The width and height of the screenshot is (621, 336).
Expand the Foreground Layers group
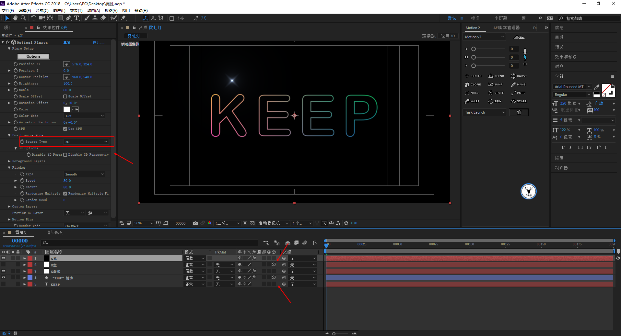(9, 161)
